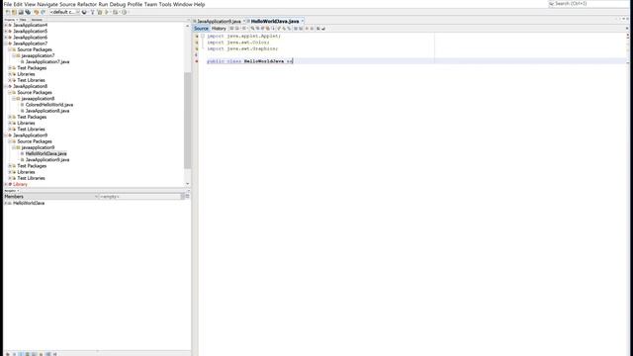Image resolution: width=633 pixels, height=356 pixels.
Task: Click the import java.awt.Color line
Action: (237, 43)
